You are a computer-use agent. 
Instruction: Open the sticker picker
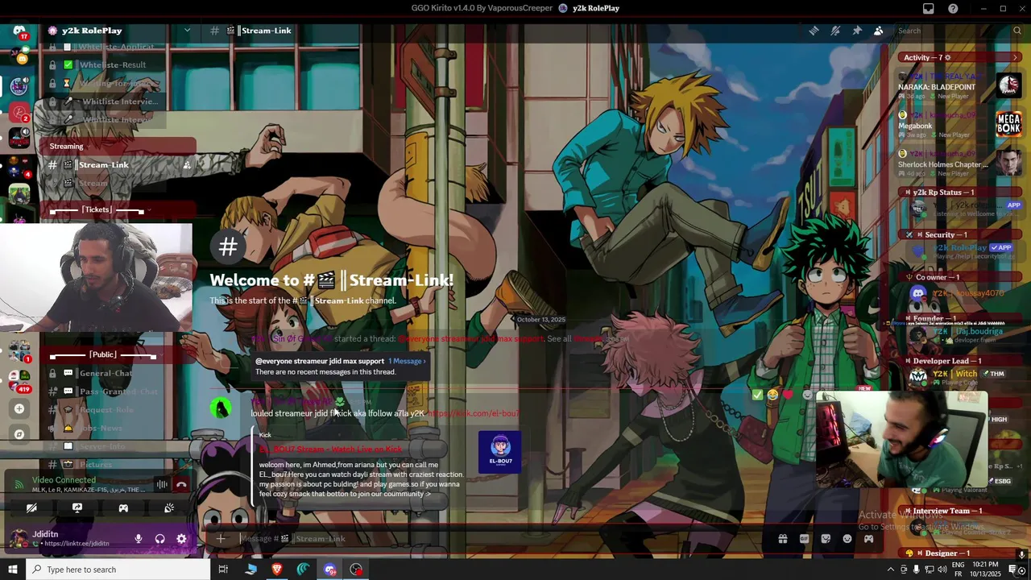tap(826, 539)
